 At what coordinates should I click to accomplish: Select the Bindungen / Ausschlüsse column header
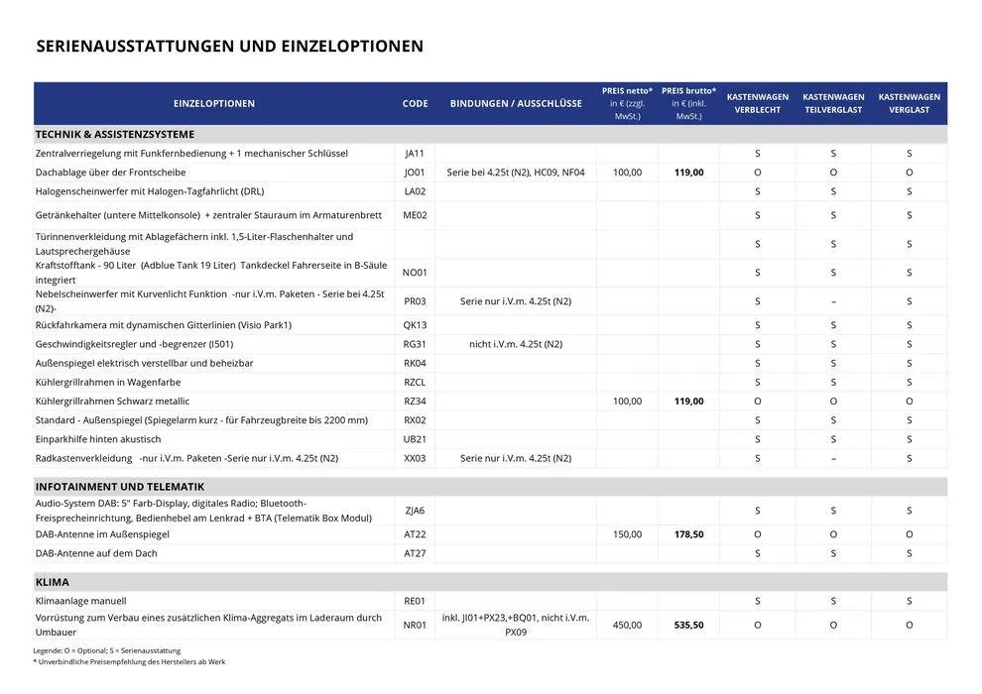(x=516, y=104)
